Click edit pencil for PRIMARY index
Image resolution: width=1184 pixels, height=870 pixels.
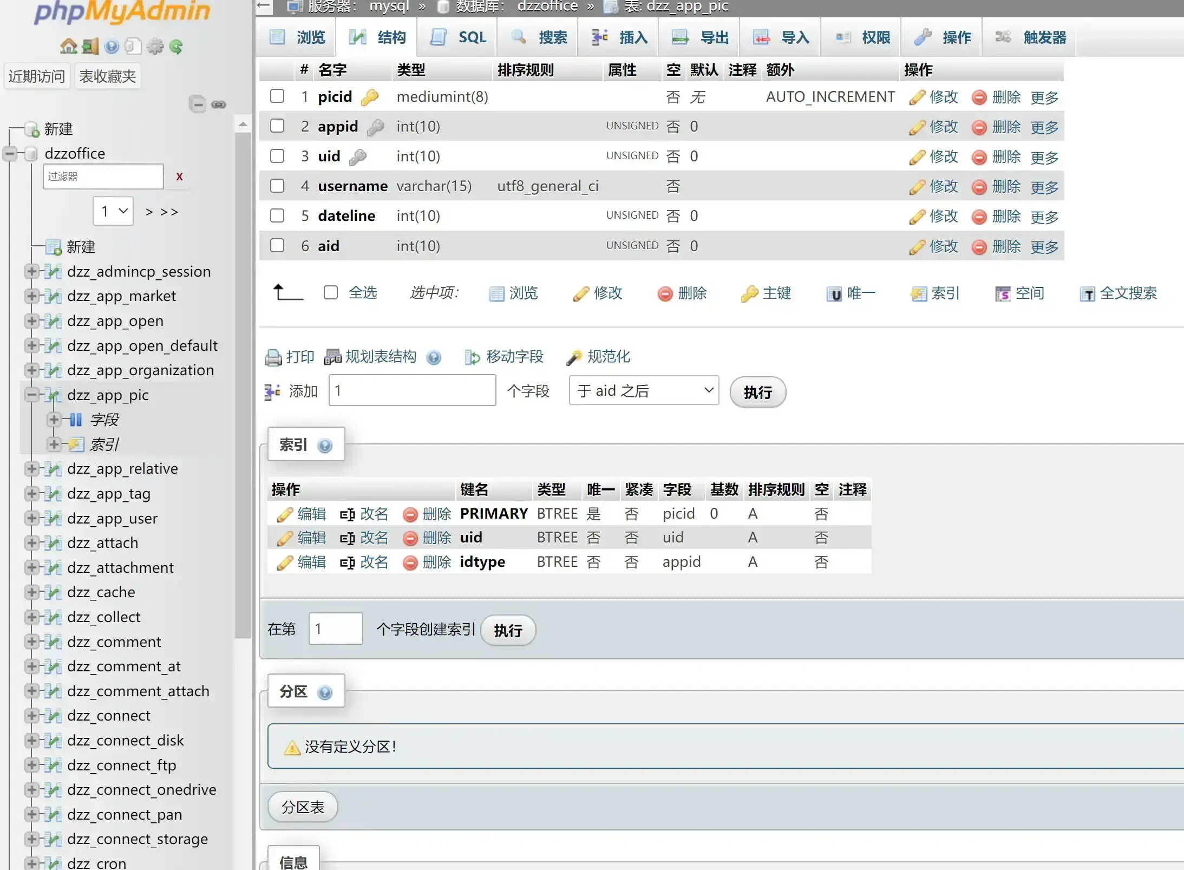285,514
